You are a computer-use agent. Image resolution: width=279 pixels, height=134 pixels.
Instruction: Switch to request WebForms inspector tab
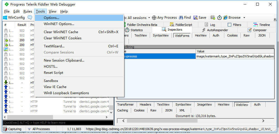182,36
